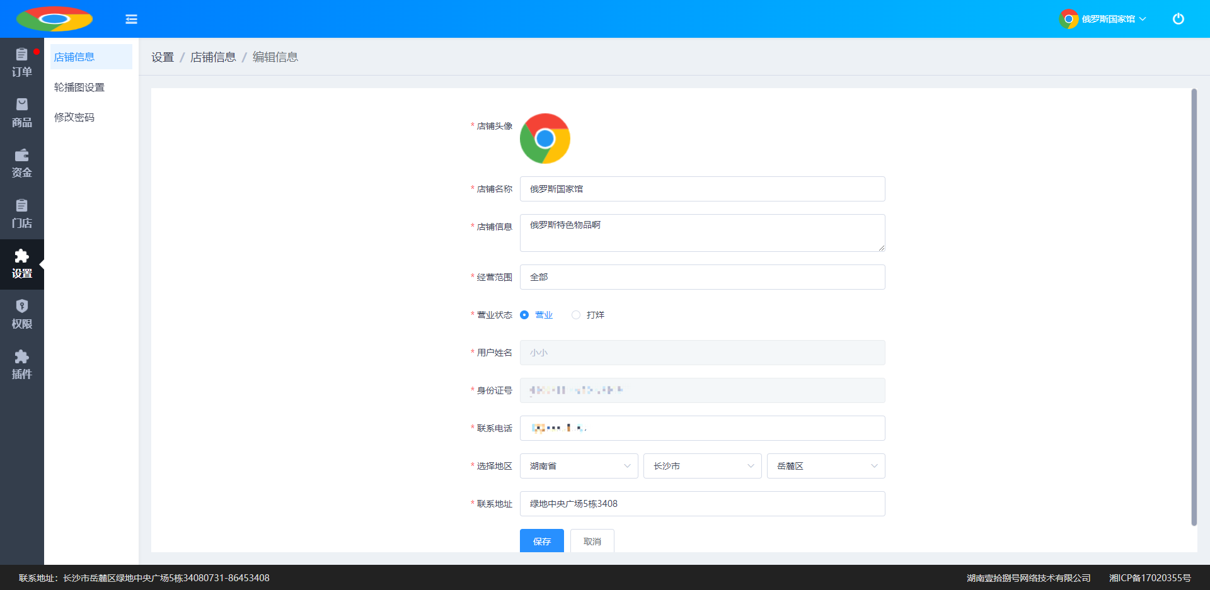Select the 打烊 closed status radio
This screenshot has width=1210, height=590.
coord(576,315)
